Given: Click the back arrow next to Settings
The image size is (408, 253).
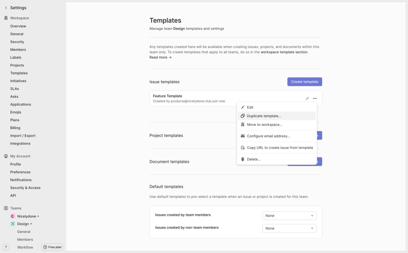Looking at the screenshot, I should pyautogui.click(x=6, y=8).
